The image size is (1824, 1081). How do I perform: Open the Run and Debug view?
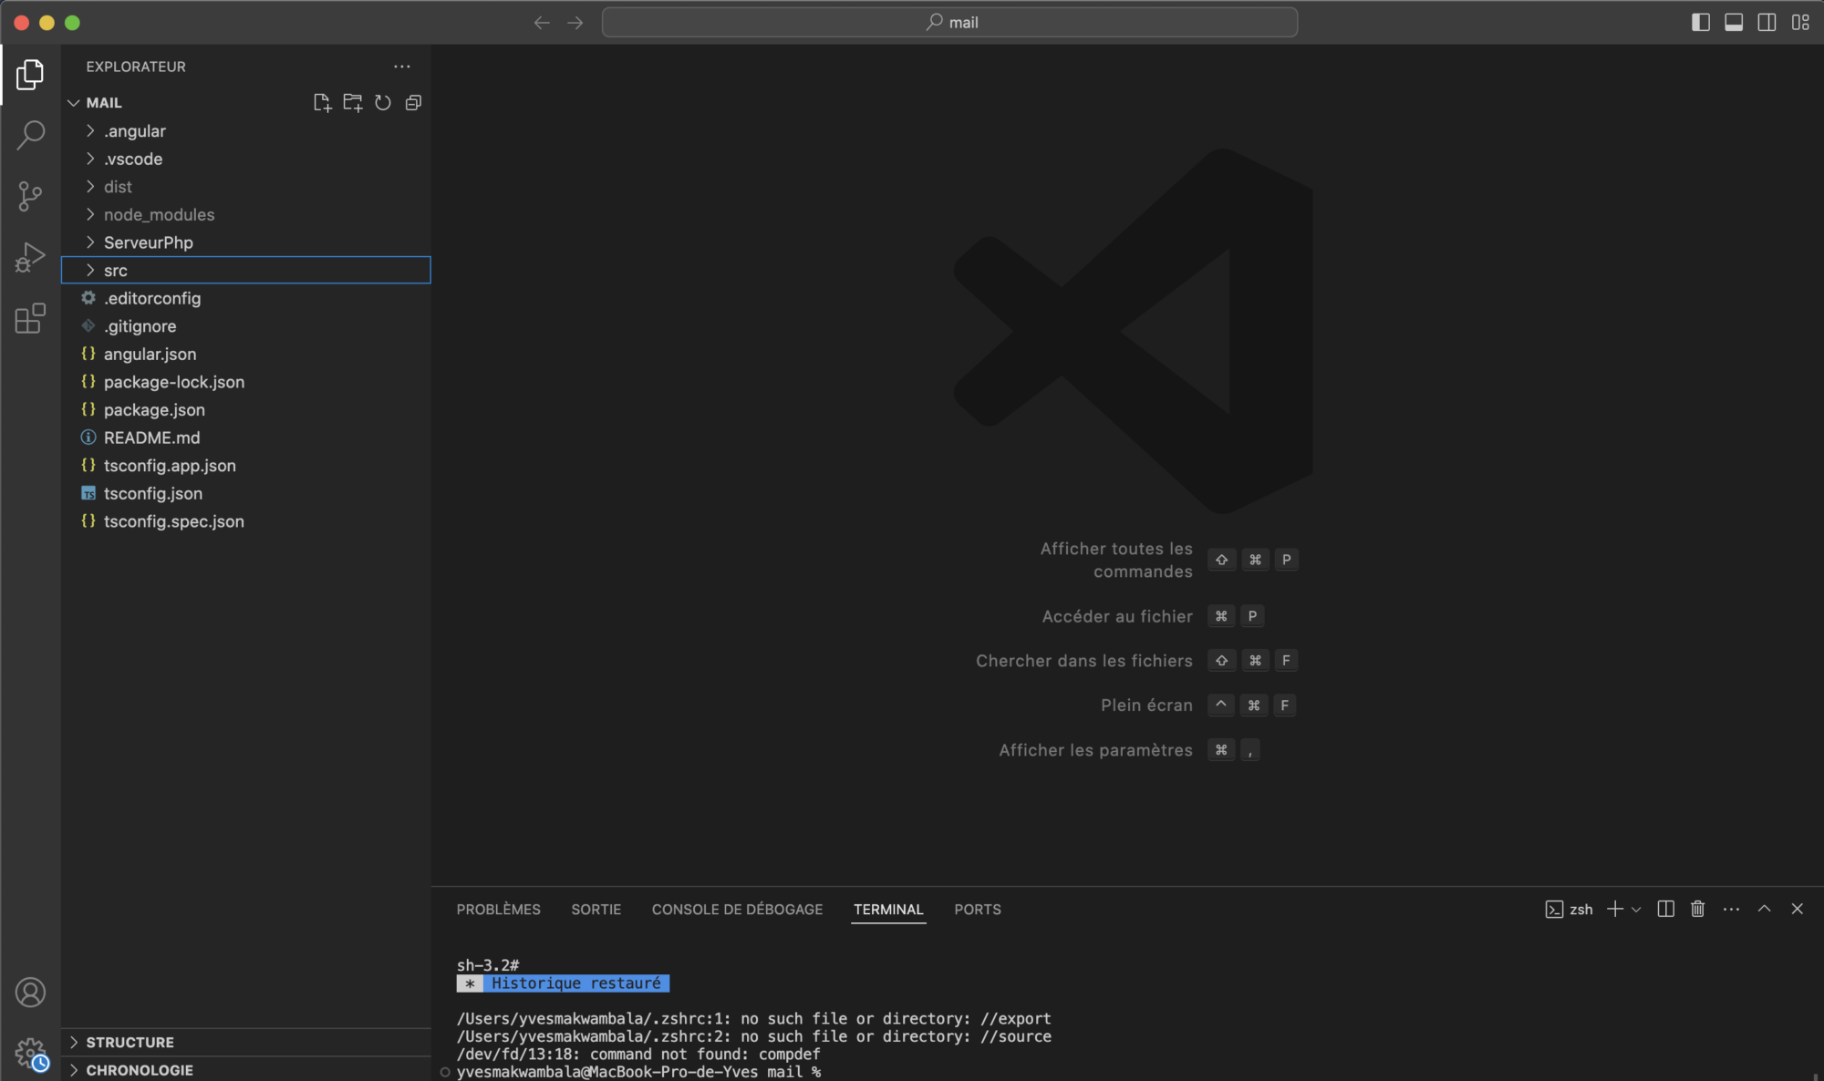(30, 257)
